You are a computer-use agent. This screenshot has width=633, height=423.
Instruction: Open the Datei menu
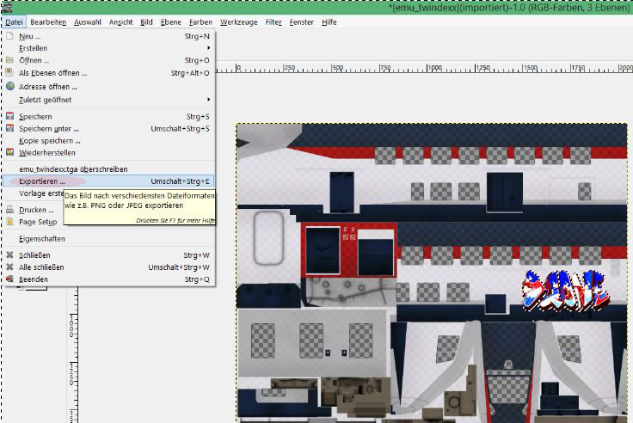[x=14, y=22]
